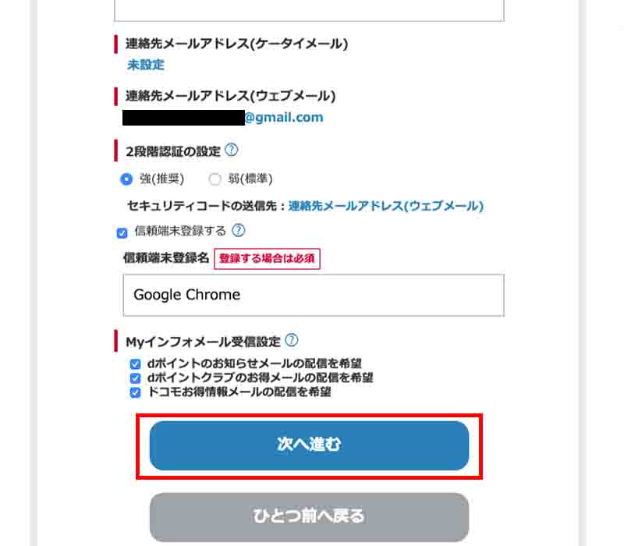
Task: Click the gmail.com webmail address link
Action: tap(283, 118)
